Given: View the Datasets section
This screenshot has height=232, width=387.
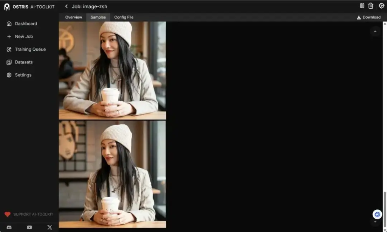Looking at the screenshot, I should click(23, 62).
